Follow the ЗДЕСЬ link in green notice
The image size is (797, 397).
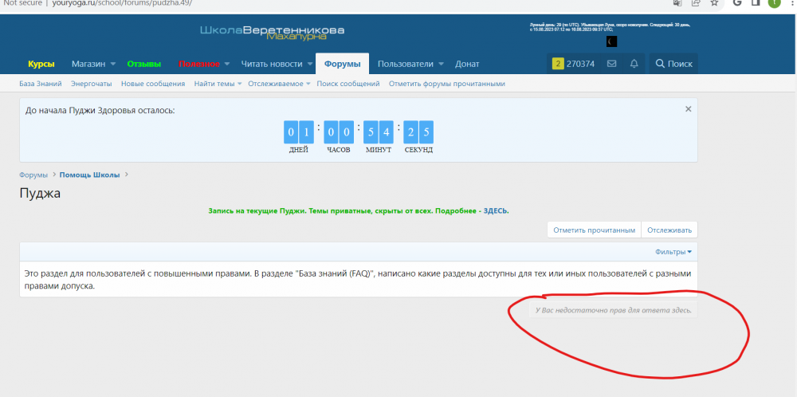(496, 211)
